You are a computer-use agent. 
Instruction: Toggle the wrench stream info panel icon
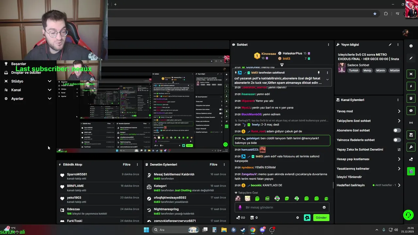coord(411,147)
